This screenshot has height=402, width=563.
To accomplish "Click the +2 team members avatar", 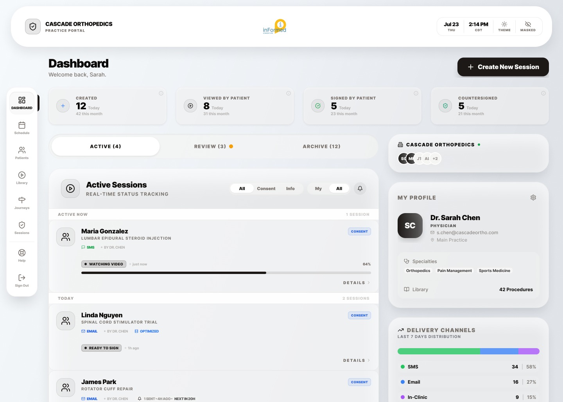I will coord(435,158).
